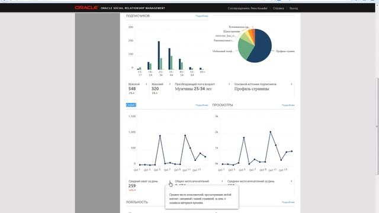Click the welcome user name in header
Screen dimensions: 379x213
click(259, 8)
